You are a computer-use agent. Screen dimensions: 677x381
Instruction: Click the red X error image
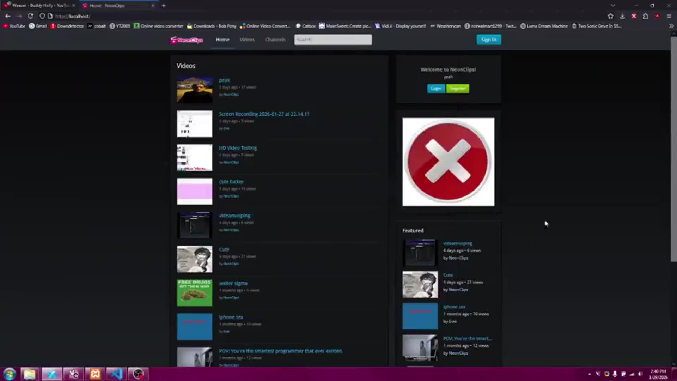(x=448, y=162)
